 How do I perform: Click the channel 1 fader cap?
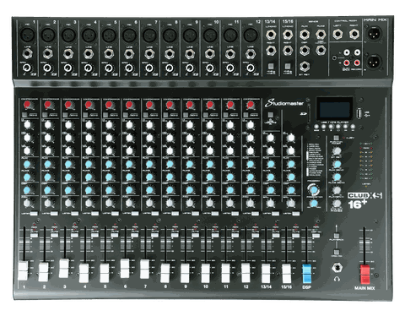(x=23, y=270)
